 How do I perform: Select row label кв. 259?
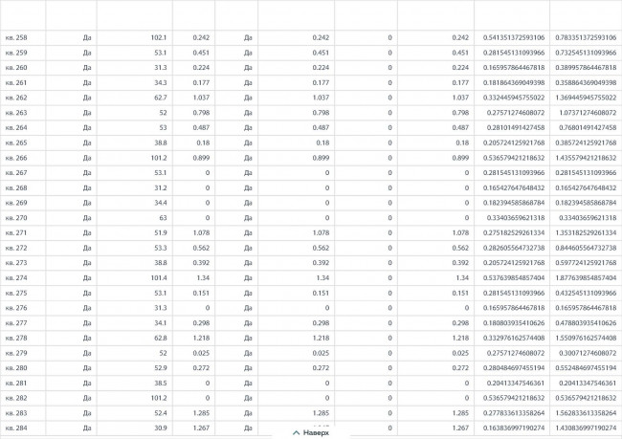tap(16, 53)
